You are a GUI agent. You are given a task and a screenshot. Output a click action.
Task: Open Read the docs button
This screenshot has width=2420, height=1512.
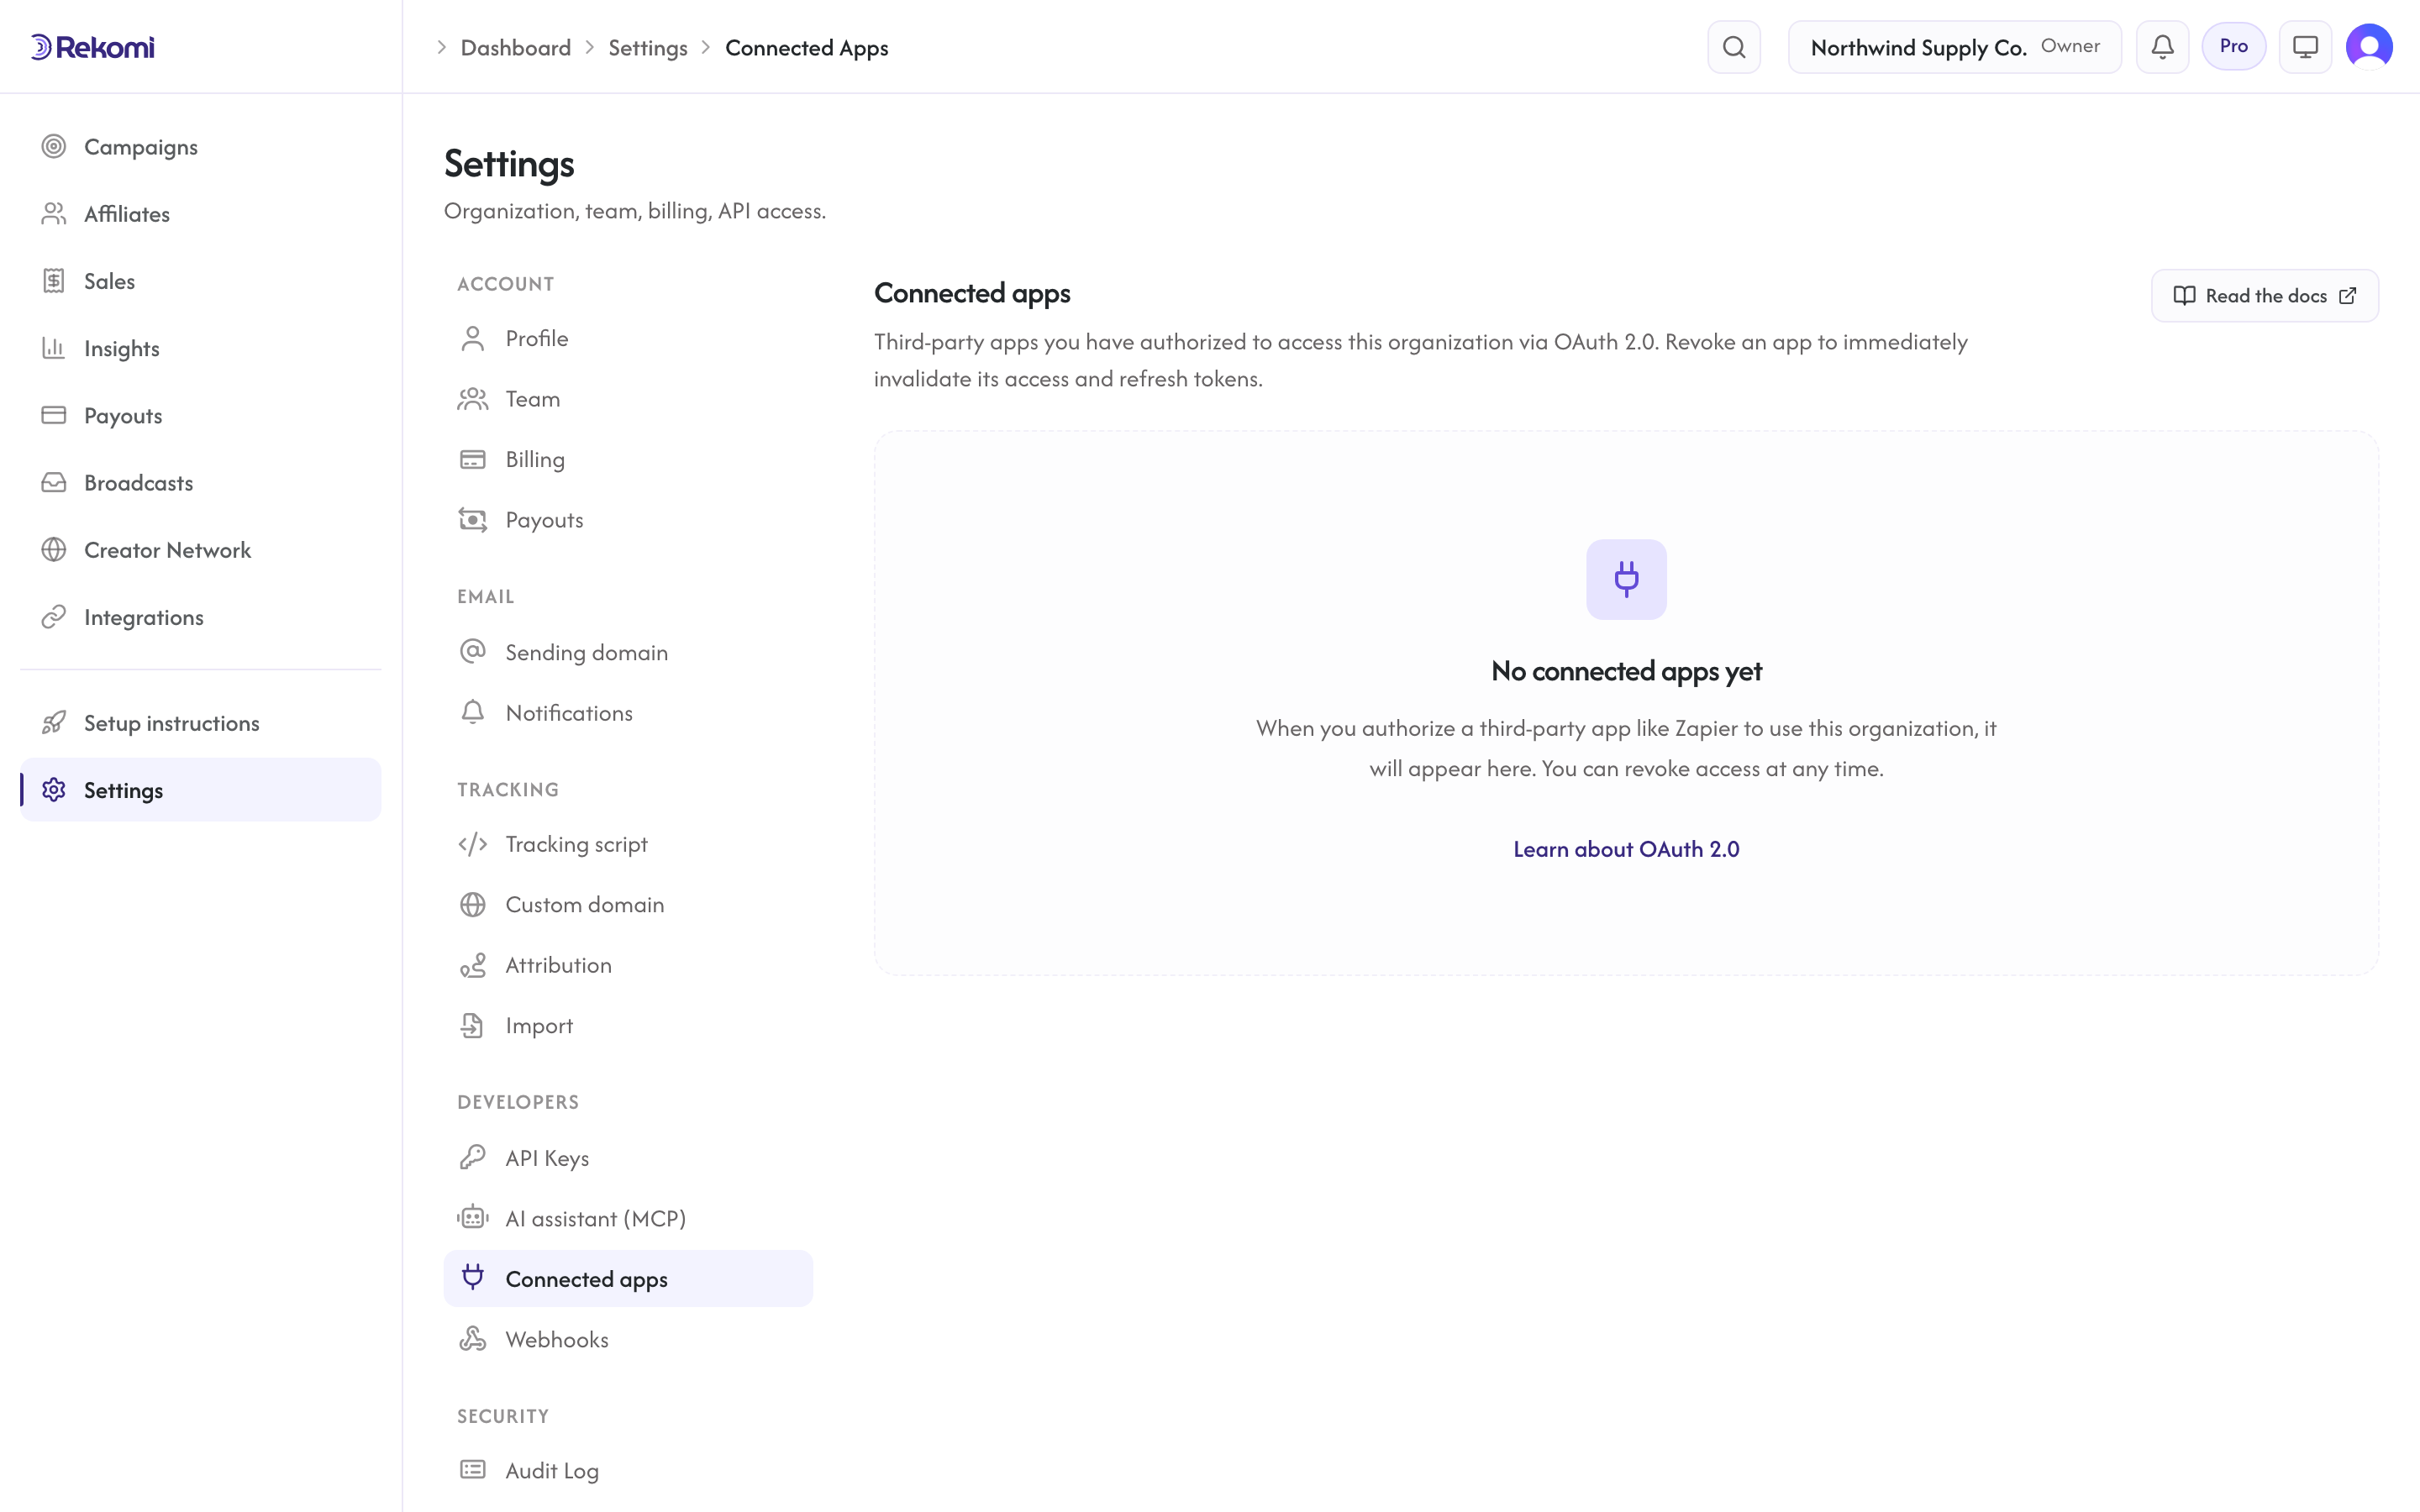2264,296
